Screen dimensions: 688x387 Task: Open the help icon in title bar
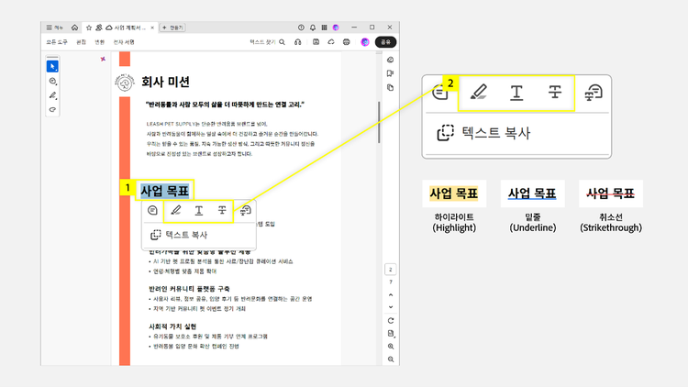pos(301,28)
